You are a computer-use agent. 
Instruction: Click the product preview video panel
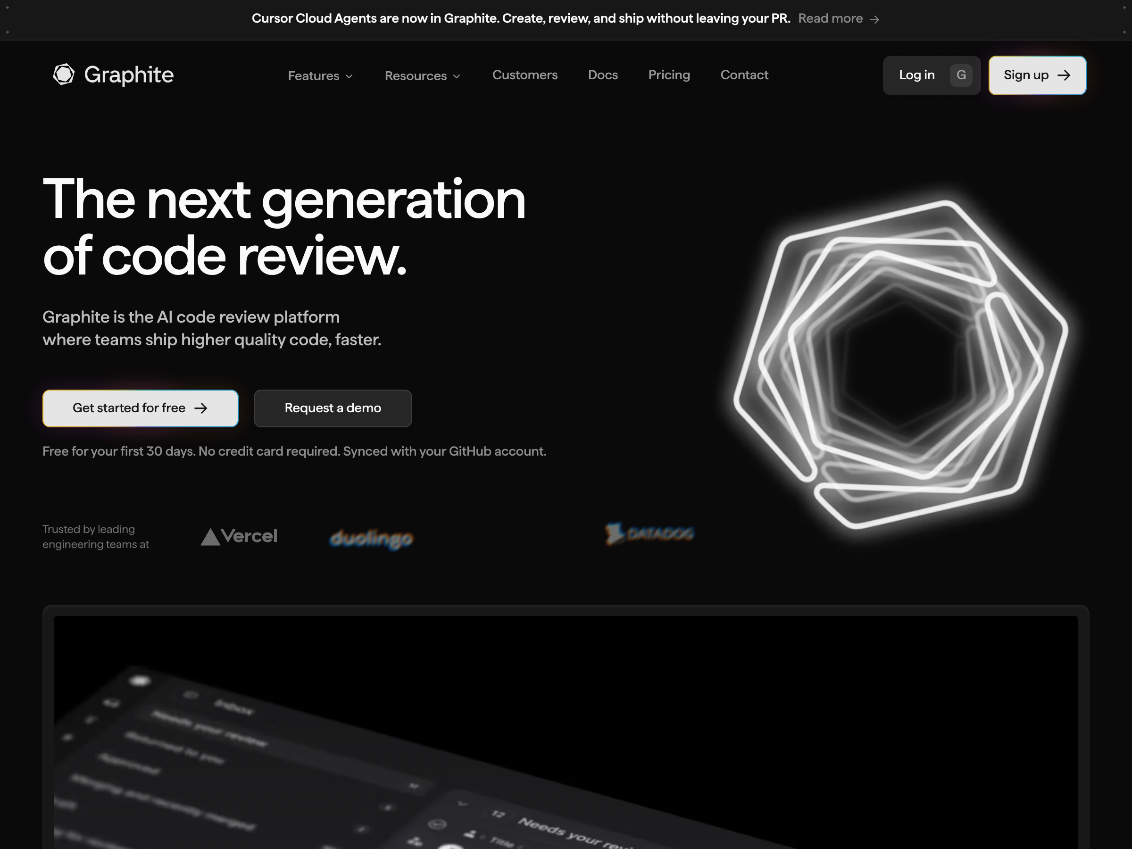(x=566, y=732)
